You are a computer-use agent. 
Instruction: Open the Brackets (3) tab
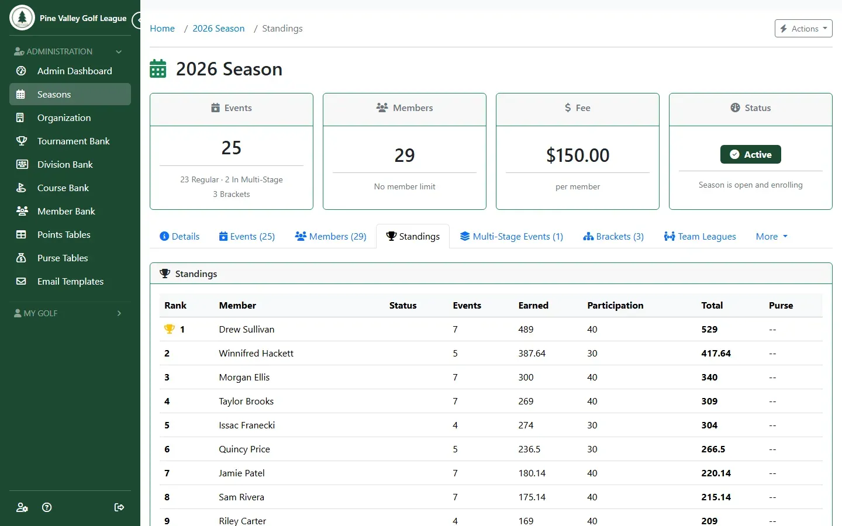pyautogui.click(x=613, y=237)
